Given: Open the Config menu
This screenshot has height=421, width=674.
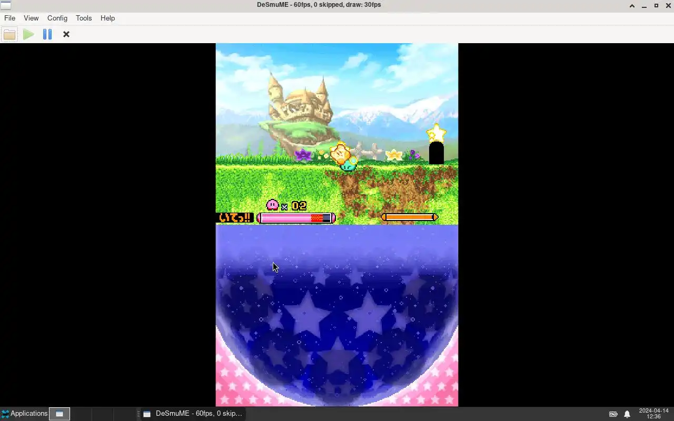Looking at the screenshot, I should click(x=57, y=18).
